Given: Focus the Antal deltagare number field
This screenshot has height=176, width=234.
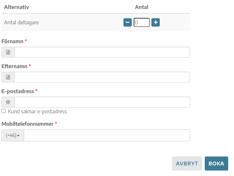Looking at the screenshot, I should click(x=142, y=22).
